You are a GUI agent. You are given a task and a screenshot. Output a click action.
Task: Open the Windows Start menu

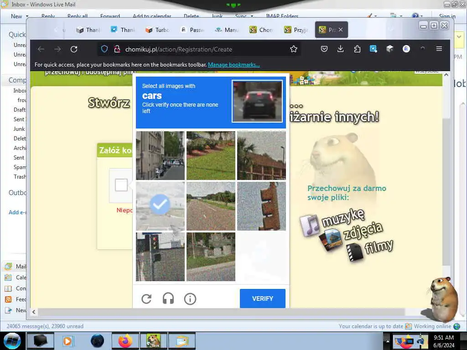pyautogui.click(x=12, y=341)
